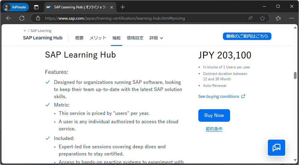
Task: Minimize the browser window
Action: (x=264, y=7)
